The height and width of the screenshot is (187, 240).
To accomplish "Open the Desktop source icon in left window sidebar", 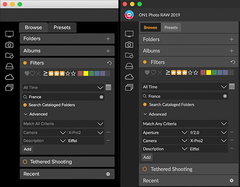I will click(10, 34).
